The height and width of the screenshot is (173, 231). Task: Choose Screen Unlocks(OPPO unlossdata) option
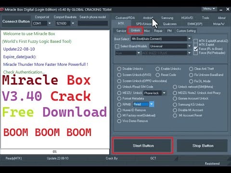119,81
